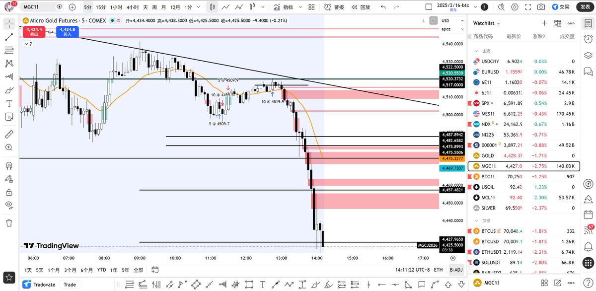Image resolution: width=596 pixels, height=291 pixels.
Task: Open the emoji sticker tool
Action: point(9,117)
